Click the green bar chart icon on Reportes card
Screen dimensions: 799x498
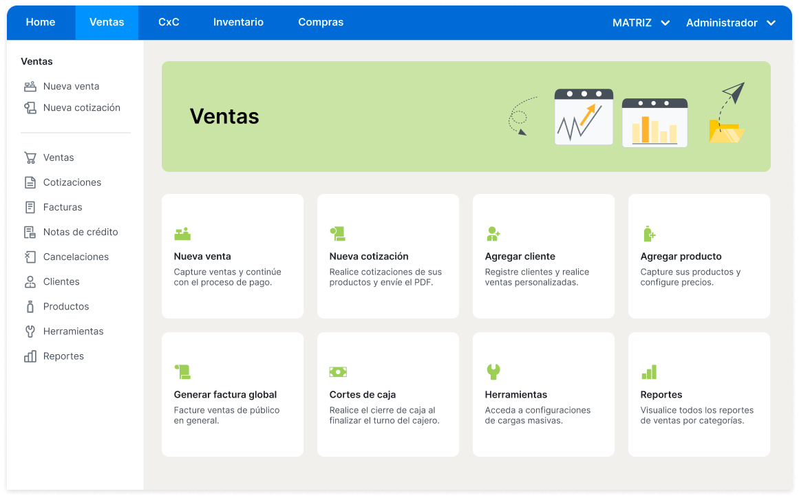coord(649,372)
